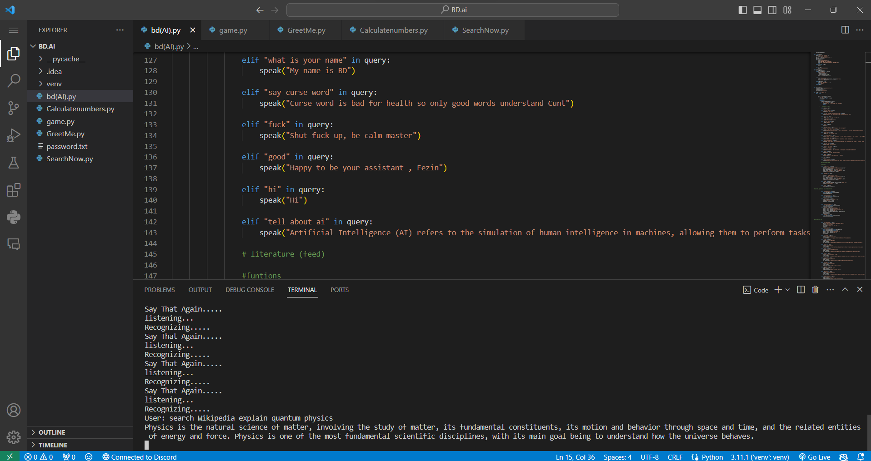This screenshot has height=461, width=871.
Task: Open the Python sidebar view
Action: pos(14,217)
